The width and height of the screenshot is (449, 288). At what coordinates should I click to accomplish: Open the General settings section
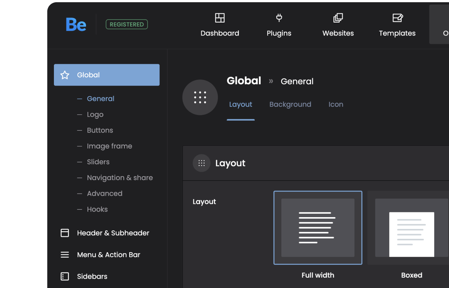pos(100,99)
